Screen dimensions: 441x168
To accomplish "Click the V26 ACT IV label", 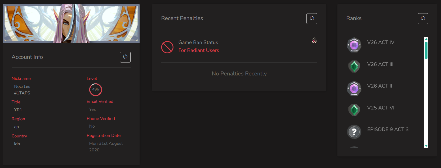I will coord(381,42).
